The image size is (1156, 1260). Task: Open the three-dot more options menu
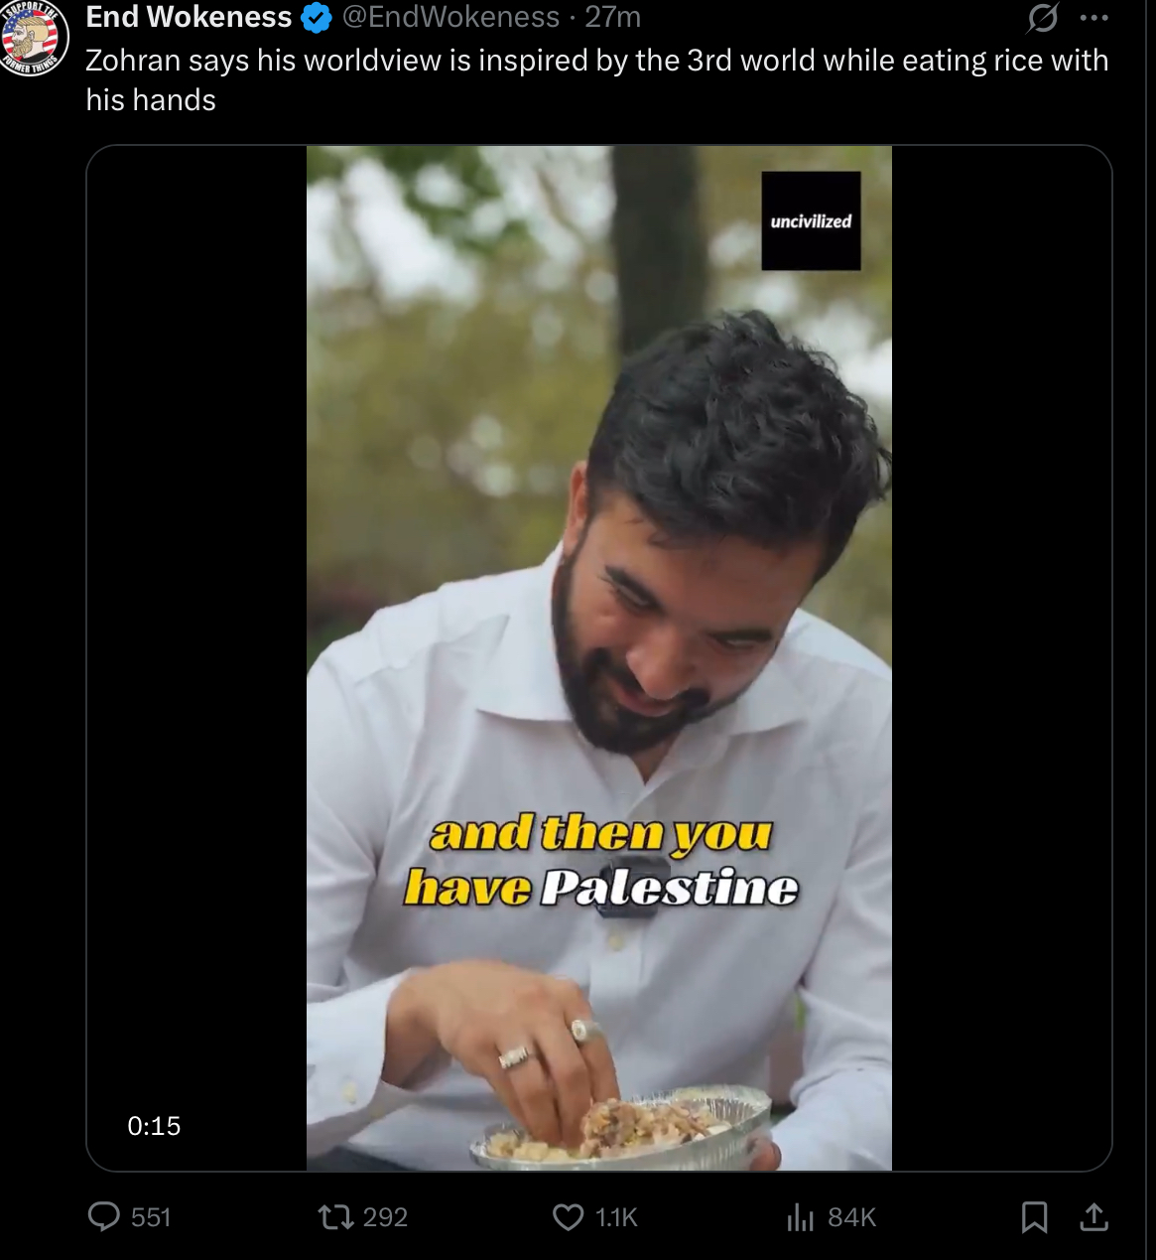click(1093, 18)
